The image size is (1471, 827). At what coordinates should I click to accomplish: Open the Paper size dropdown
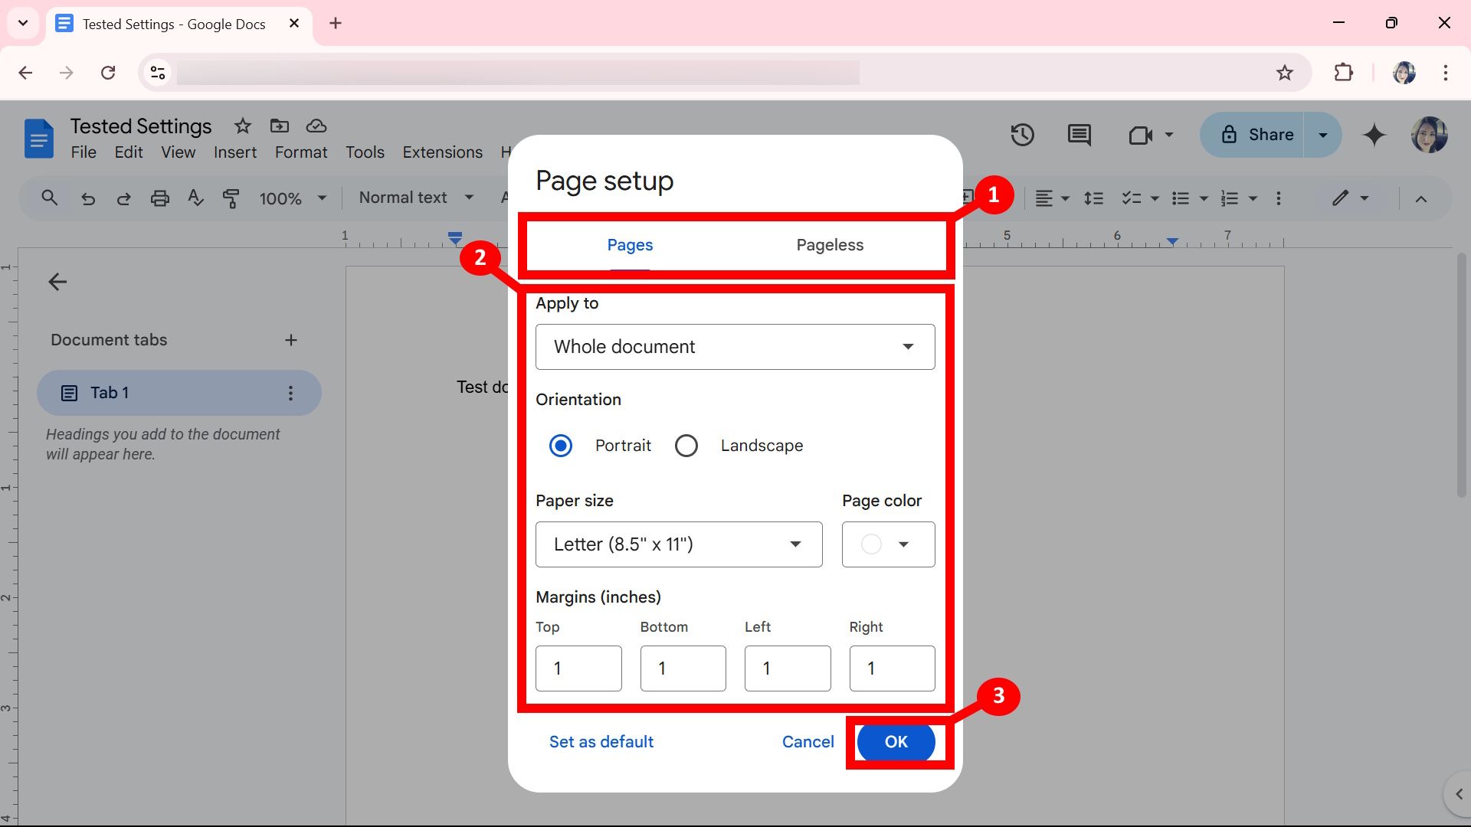point(679,544)
